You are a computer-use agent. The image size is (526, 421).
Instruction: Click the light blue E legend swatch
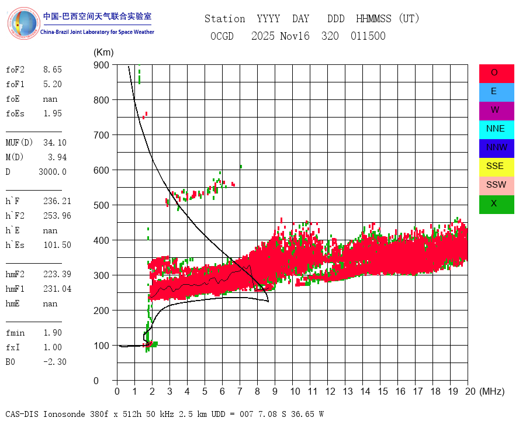tap(496, 92)
